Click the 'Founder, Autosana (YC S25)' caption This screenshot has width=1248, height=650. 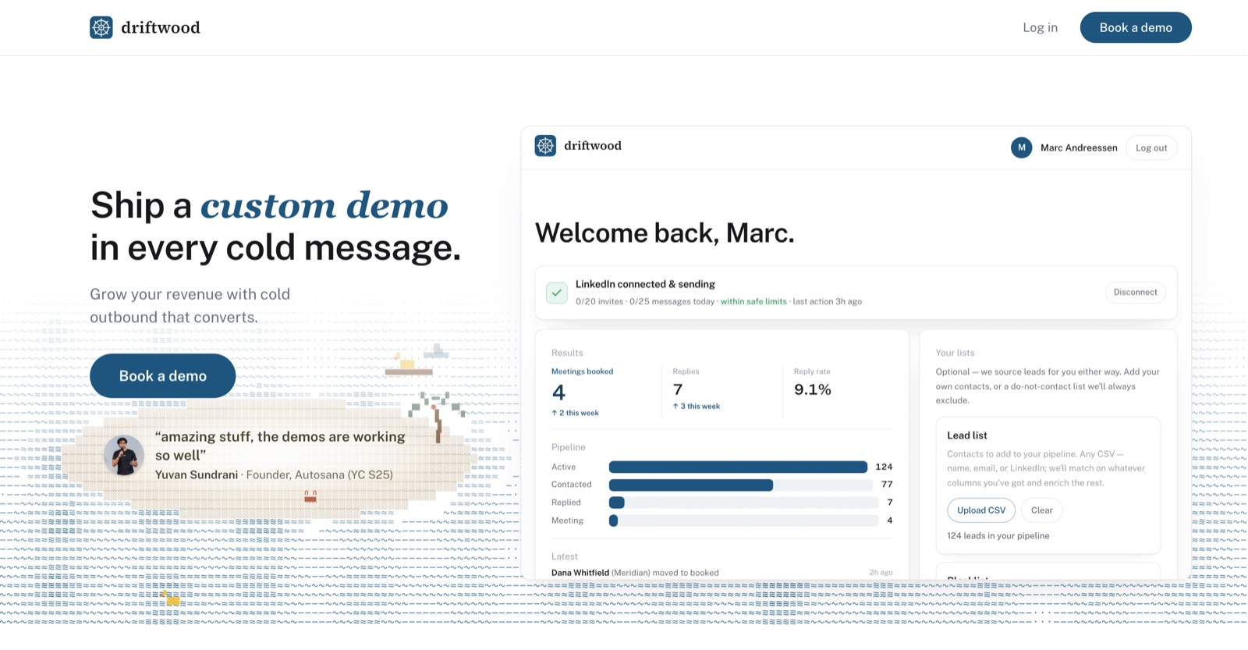click(320, 474)
